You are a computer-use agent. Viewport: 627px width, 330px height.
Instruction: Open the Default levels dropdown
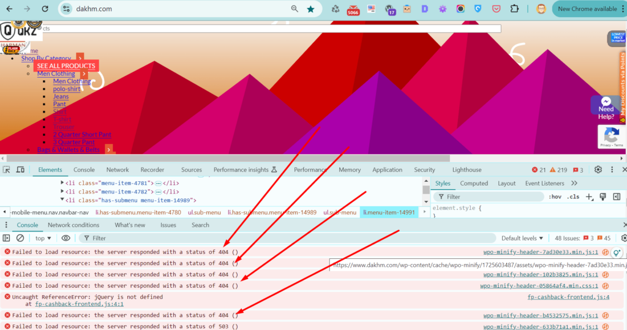pyautogui.click(x=522, y=238)
